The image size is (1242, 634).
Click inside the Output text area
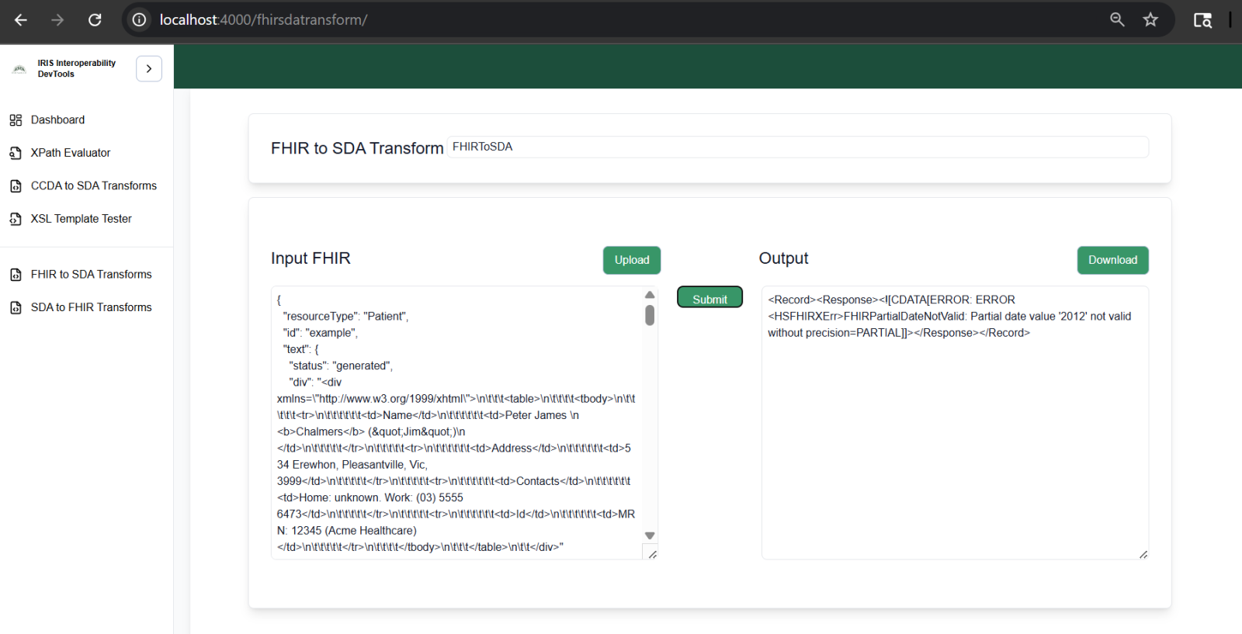point(954,442)
